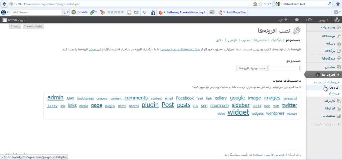
Task: Select افزودن add new plugin submenu
Action: tap(334, 88)
